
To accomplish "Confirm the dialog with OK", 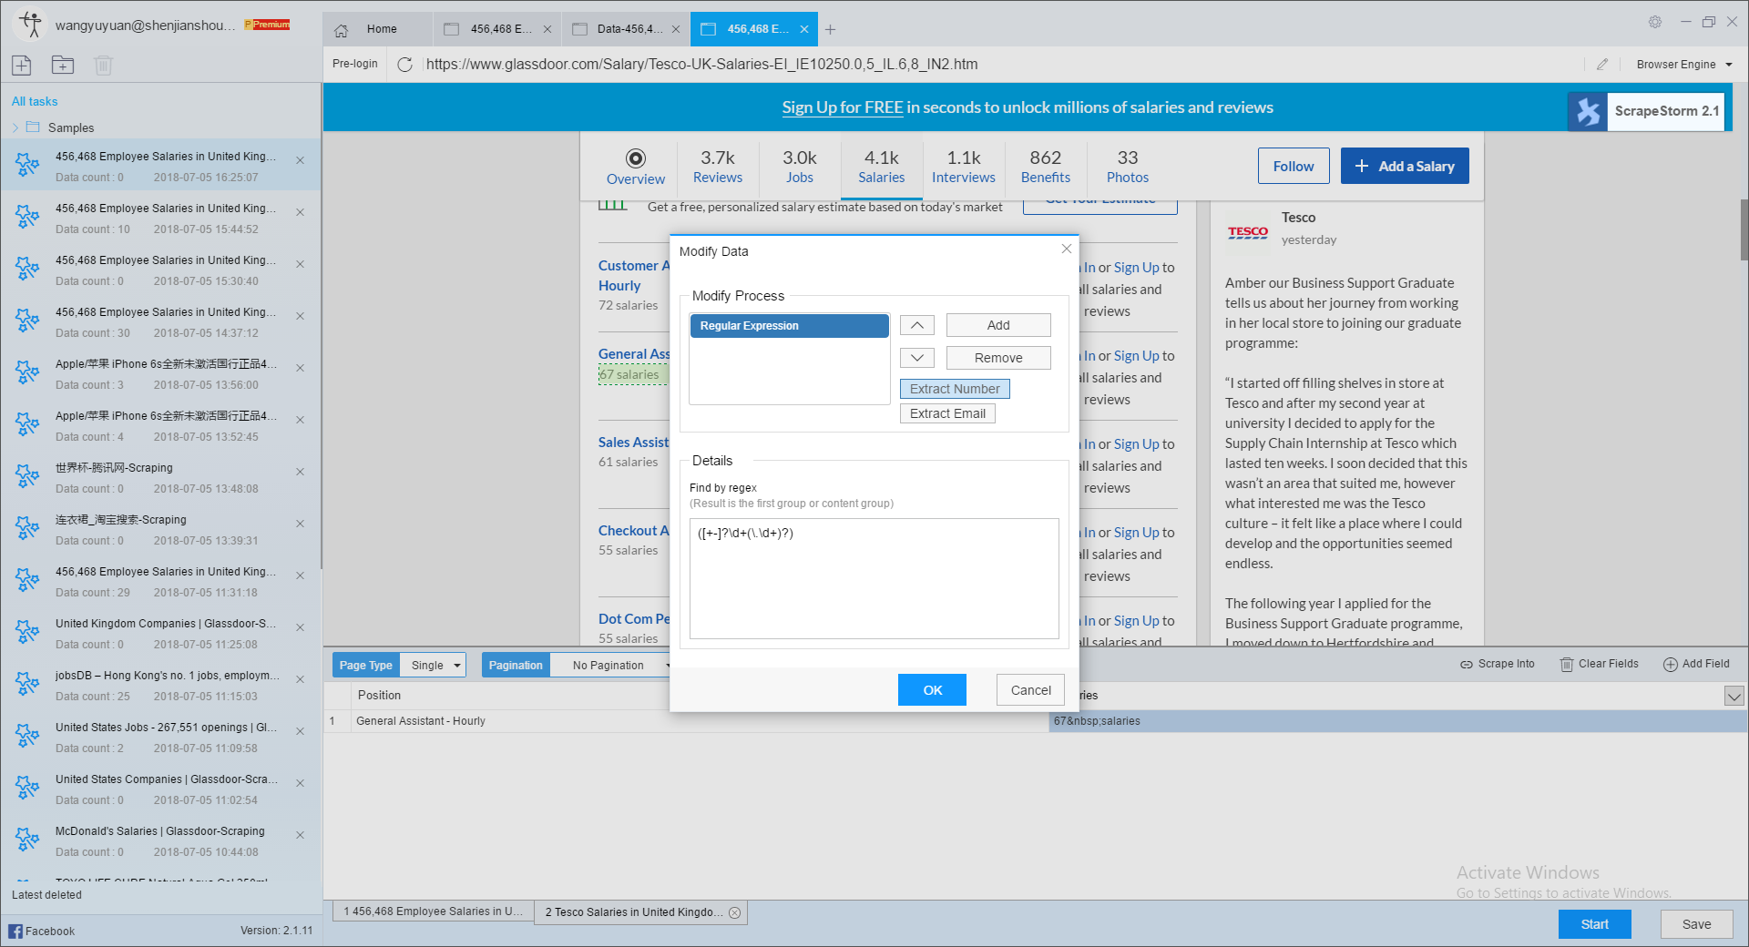I will (933, 690).
